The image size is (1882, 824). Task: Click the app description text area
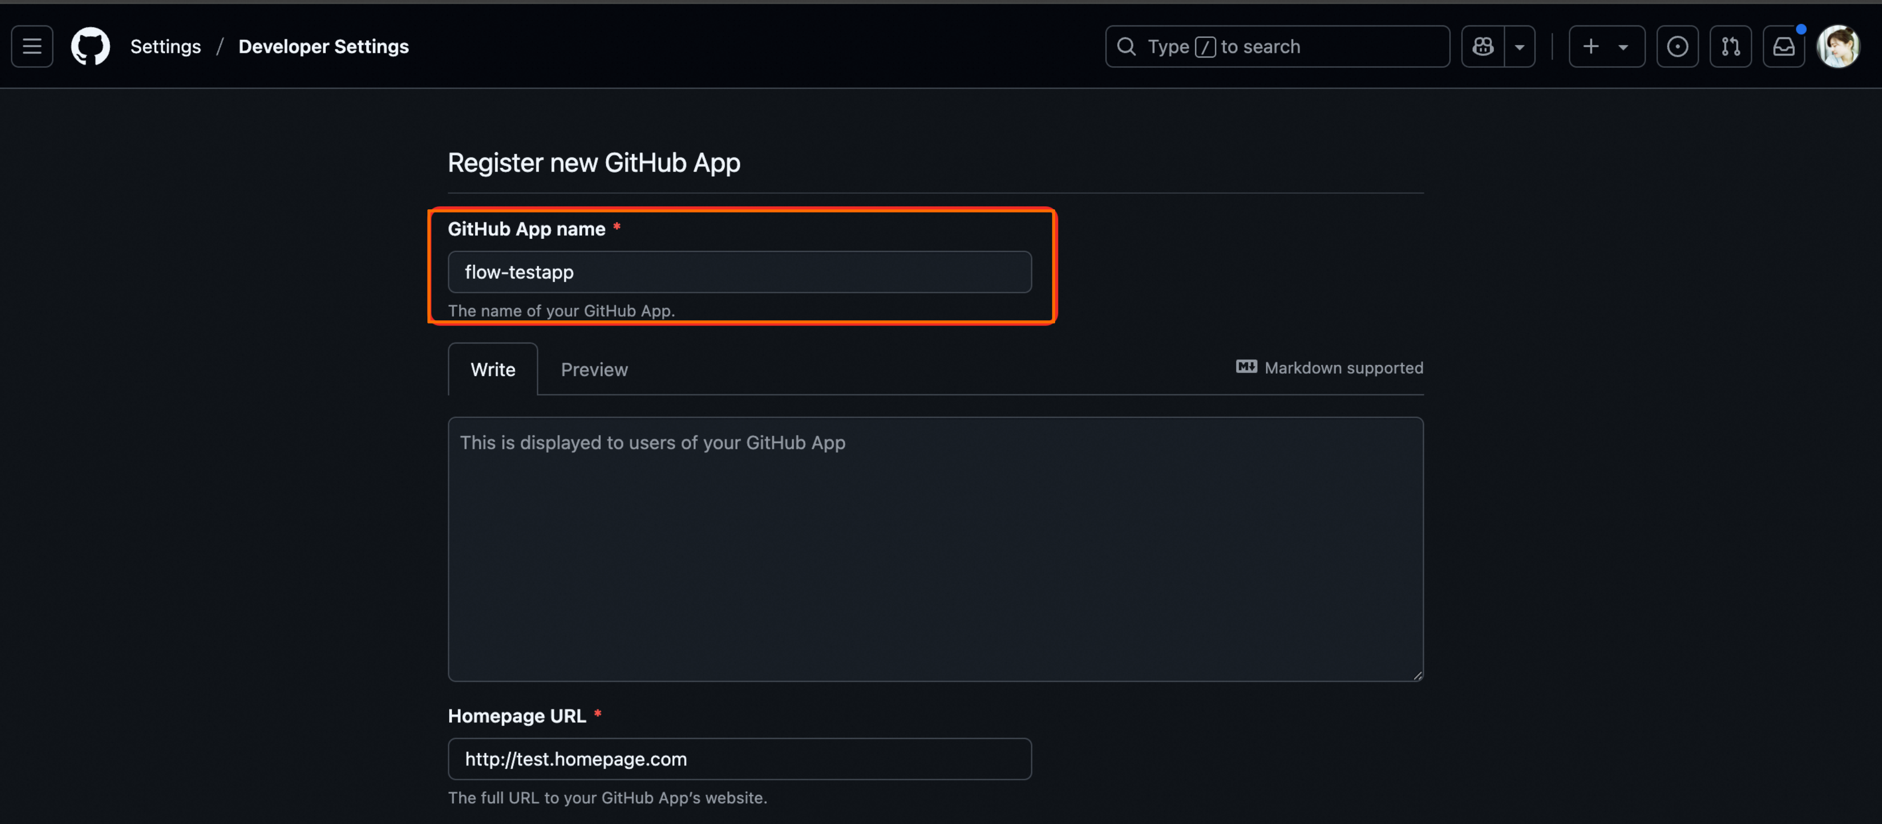935,549
